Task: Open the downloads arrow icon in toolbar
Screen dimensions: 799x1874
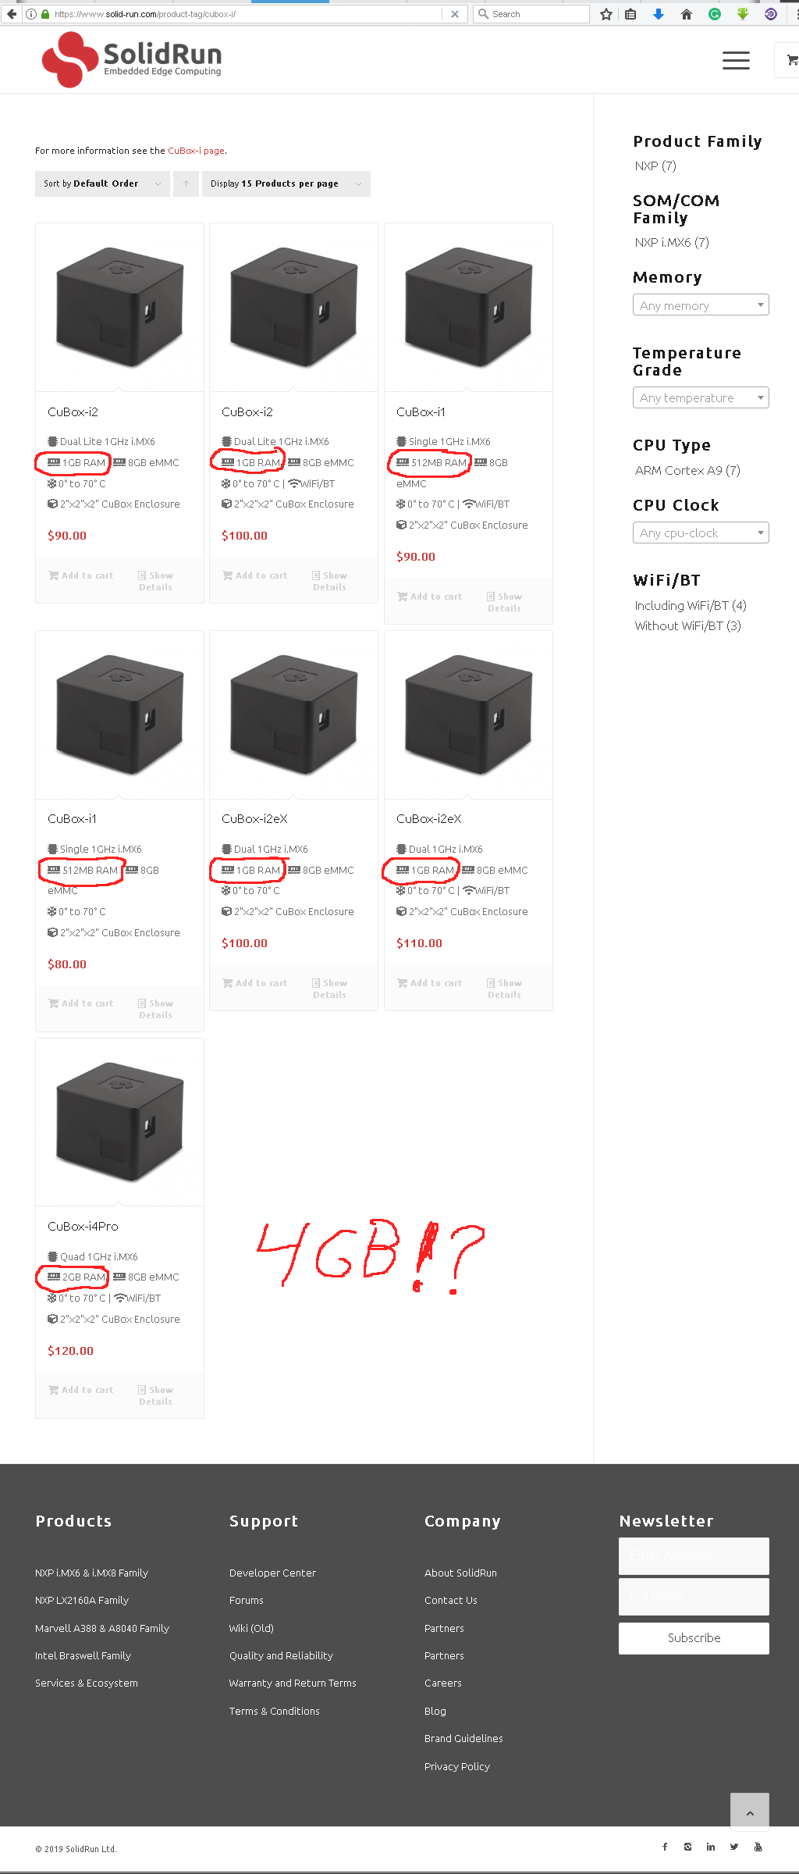Action: click(659, 14)
